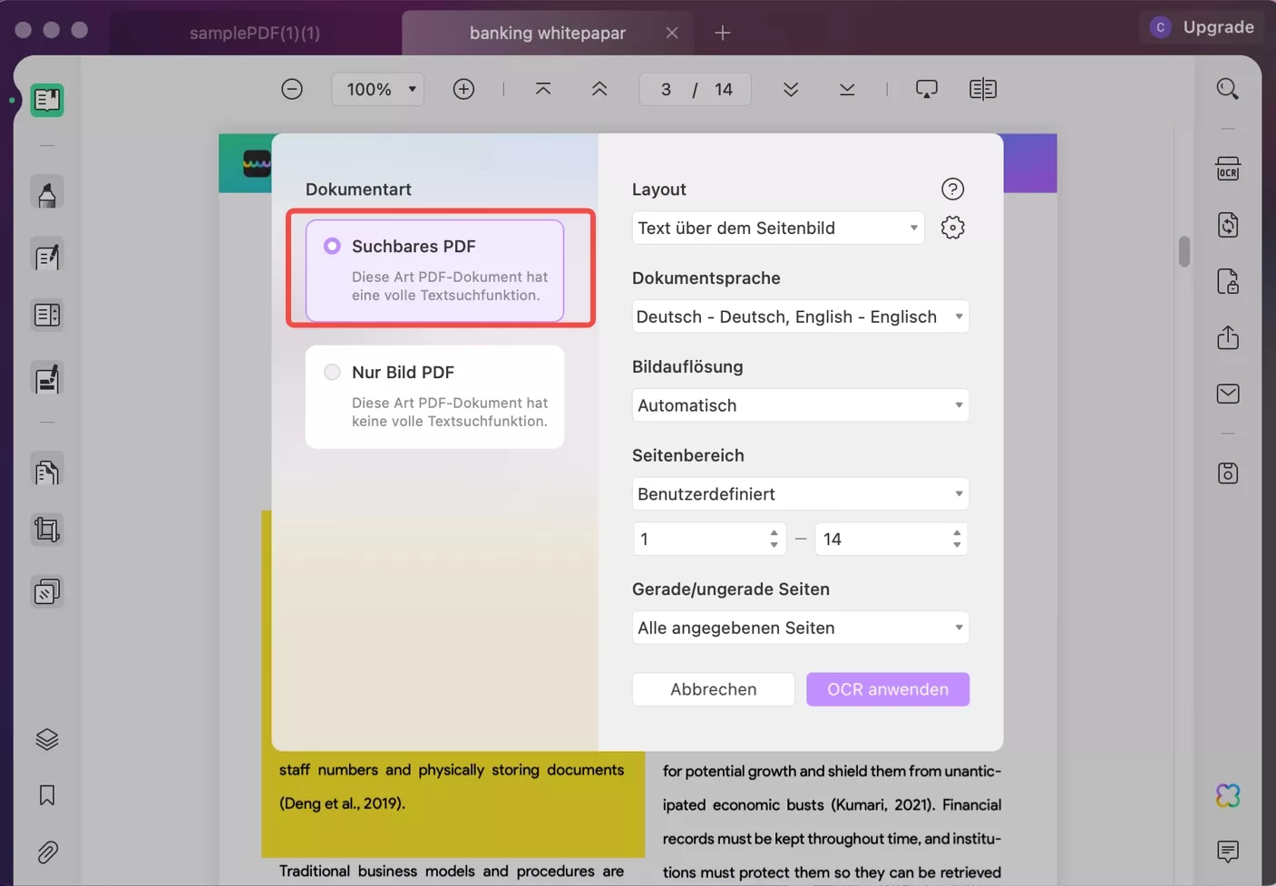The image size is (1276, 886).
Task: Click the document vertical scrollbar thumb
Action: 1184,251
